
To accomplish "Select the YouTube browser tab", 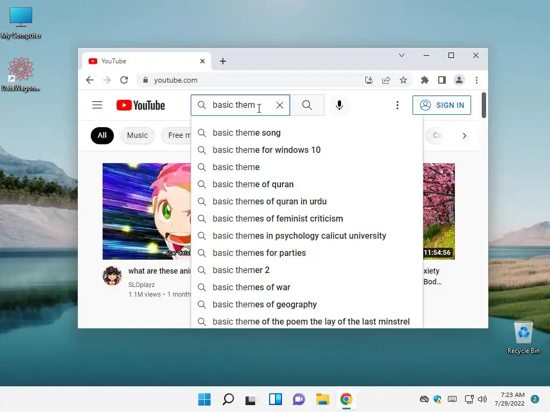I will tap(147, 61).
